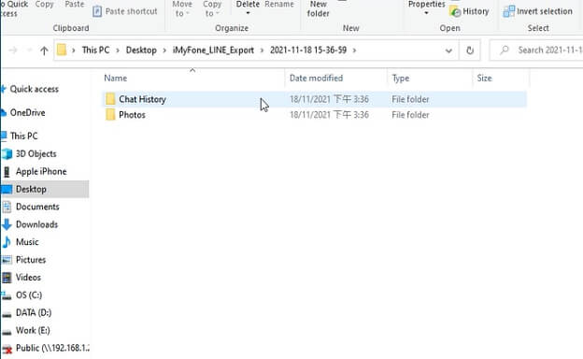Open OneDrive in navigation pane

(27, 112)
